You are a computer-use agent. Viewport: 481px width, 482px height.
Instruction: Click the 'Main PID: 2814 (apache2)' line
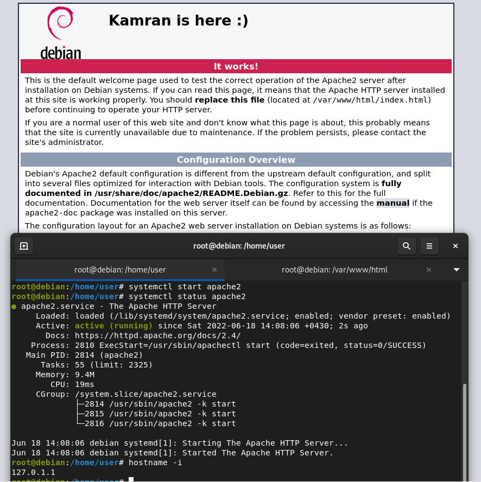pyautogui.click(x=84, y=356)
